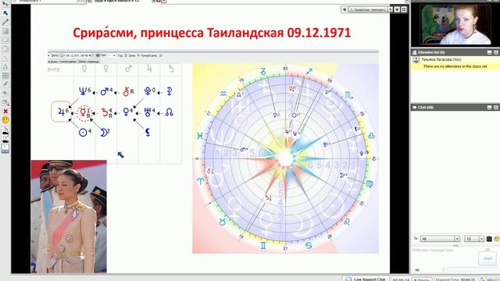
Task: Click the Libra sign on chart wheel
Action: (x=371, y=135)
